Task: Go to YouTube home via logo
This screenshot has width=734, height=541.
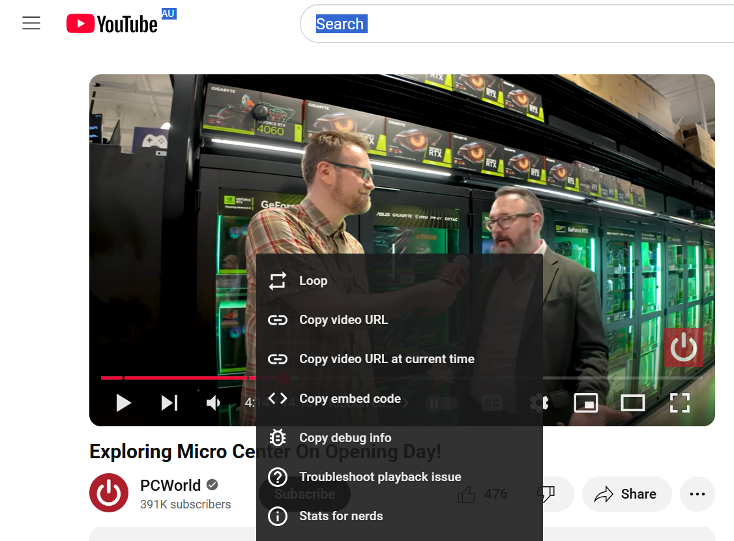Action: click(112, 23)
